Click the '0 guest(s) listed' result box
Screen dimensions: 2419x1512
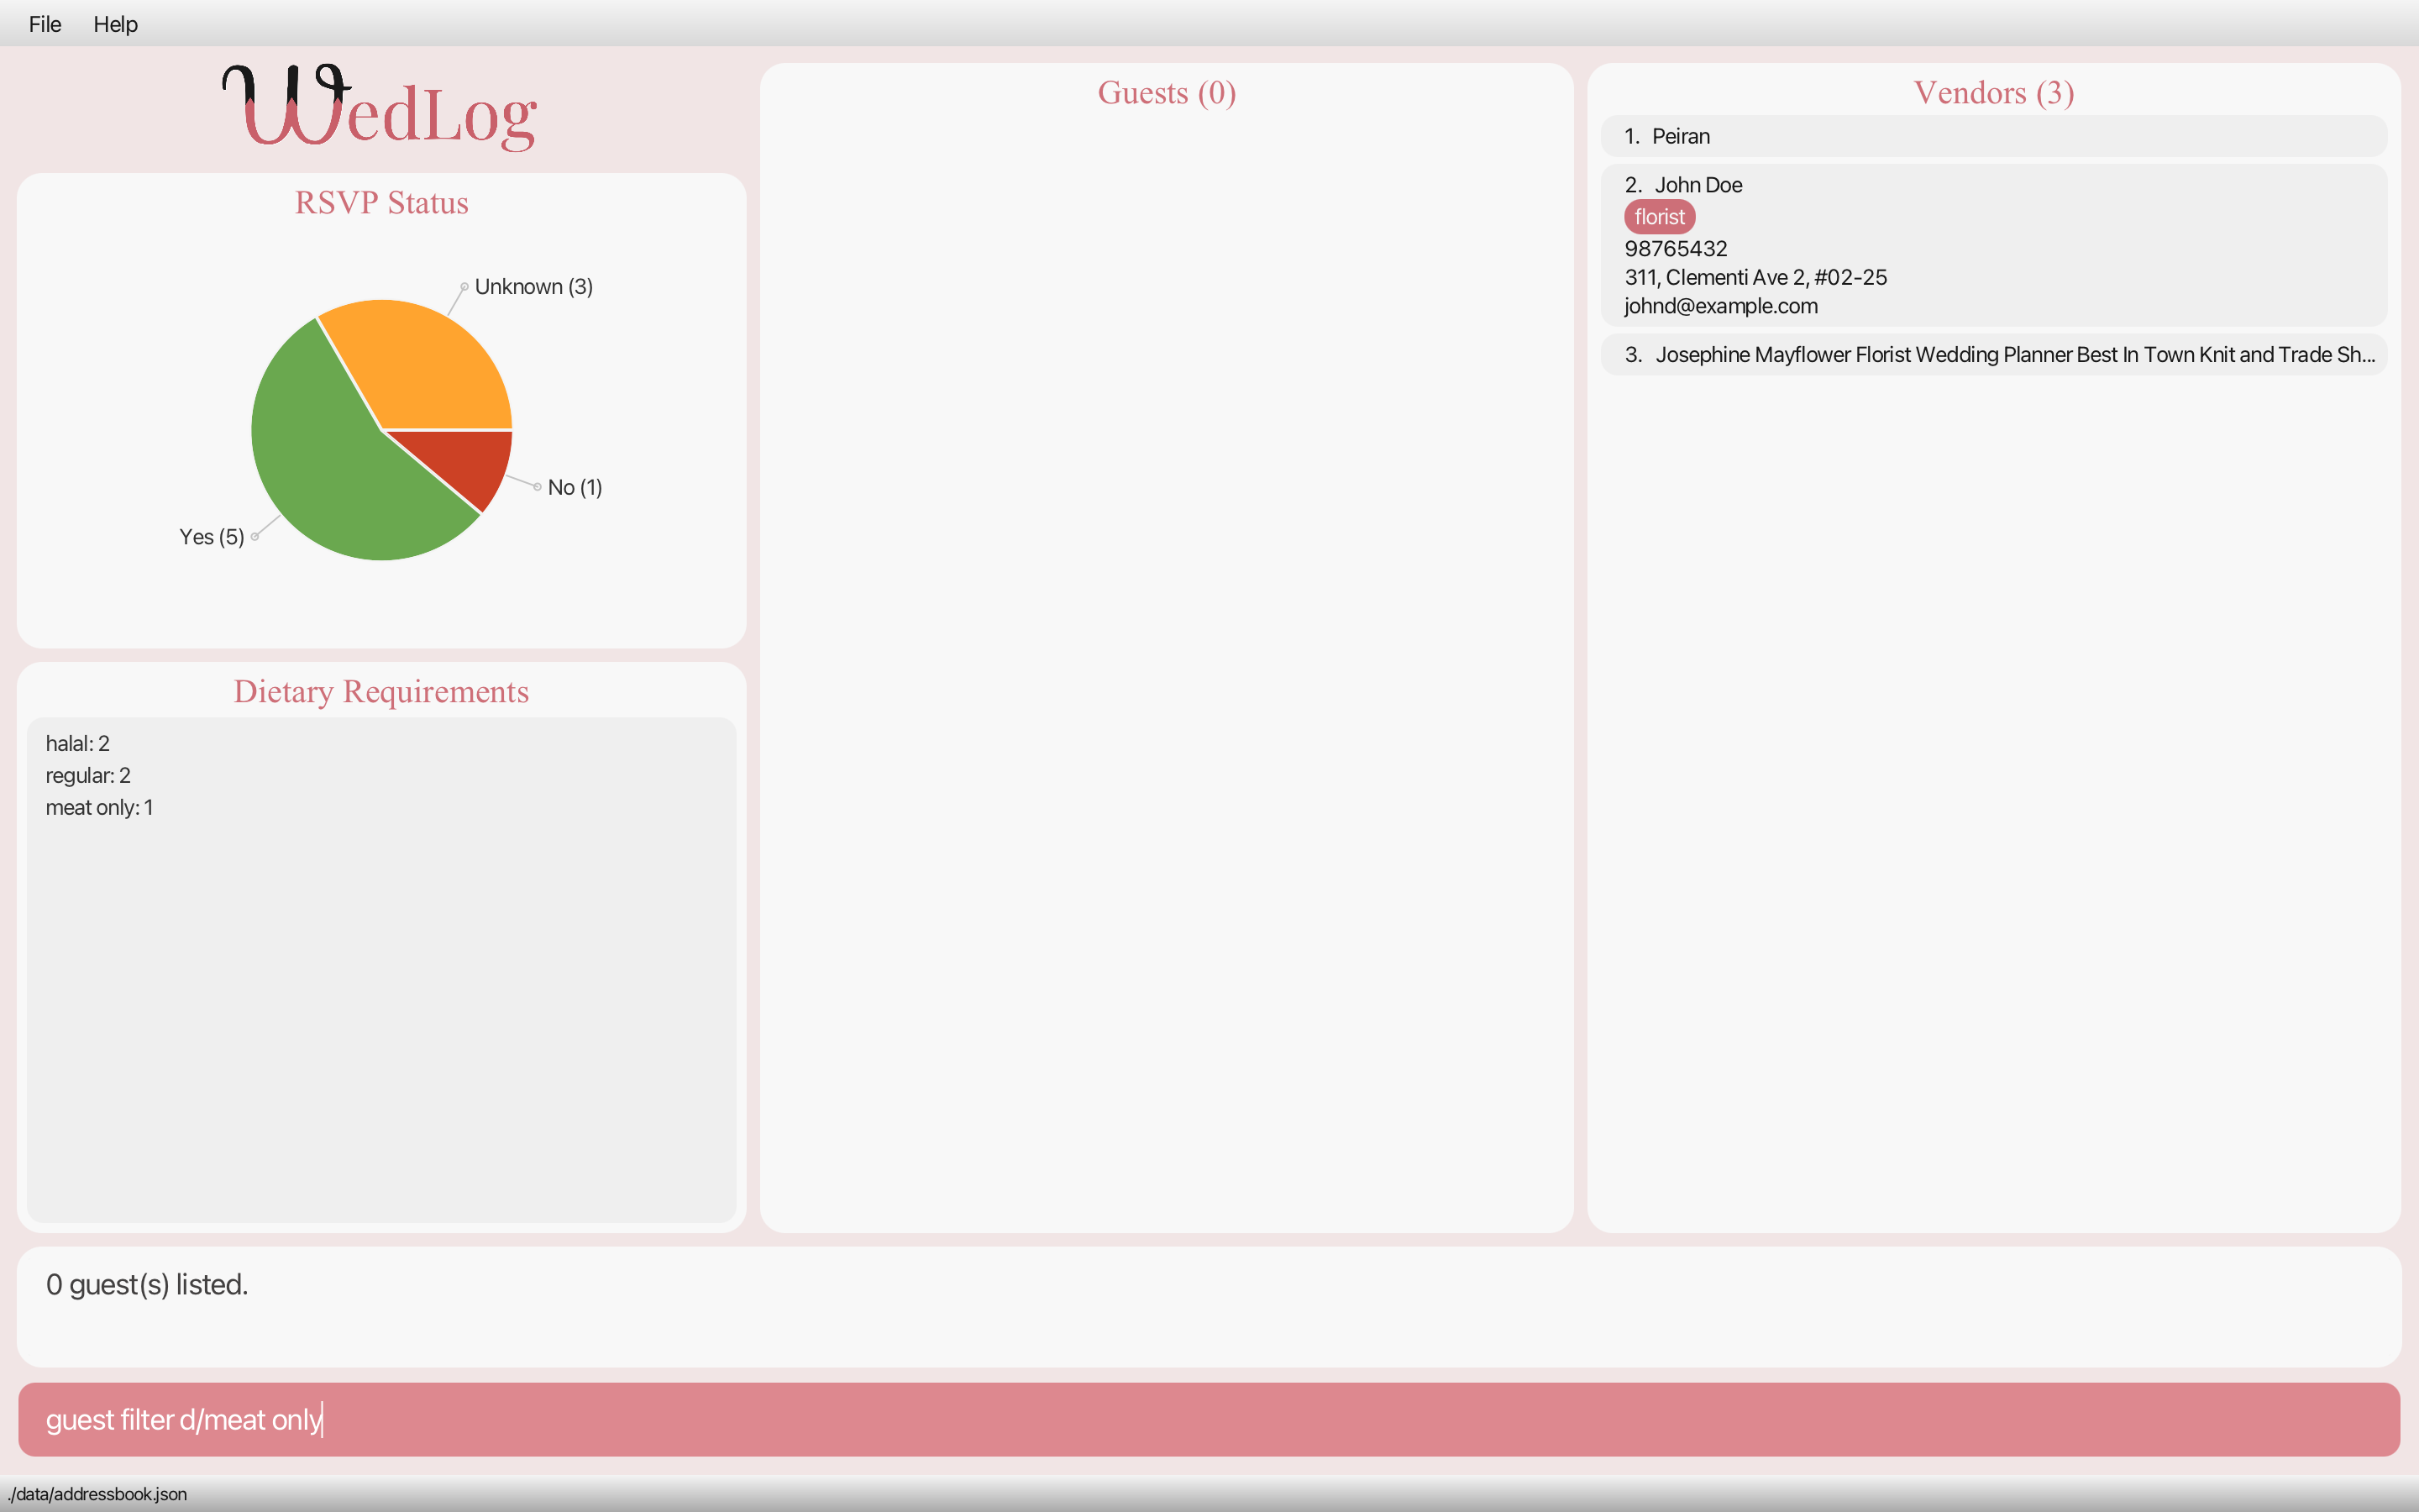pos(1208,1305)
